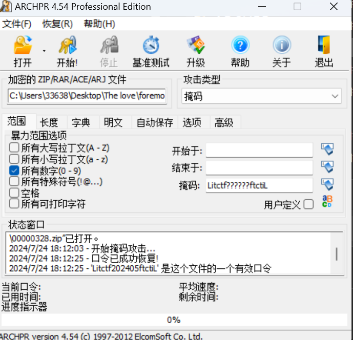Click the Litctf202405ftctiL password log line

[140, 268]
